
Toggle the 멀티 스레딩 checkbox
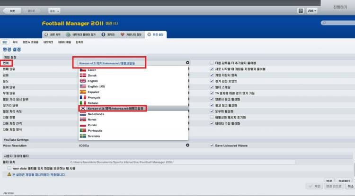pos(212,87)
